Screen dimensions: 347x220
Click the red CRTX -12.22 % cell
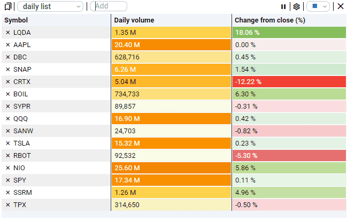pyautogui.click(x=289, y=82)
